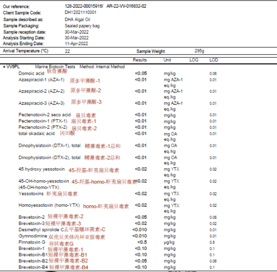Click the Results column header
This screenshot has height=272, width=277.
pos(140,60)
